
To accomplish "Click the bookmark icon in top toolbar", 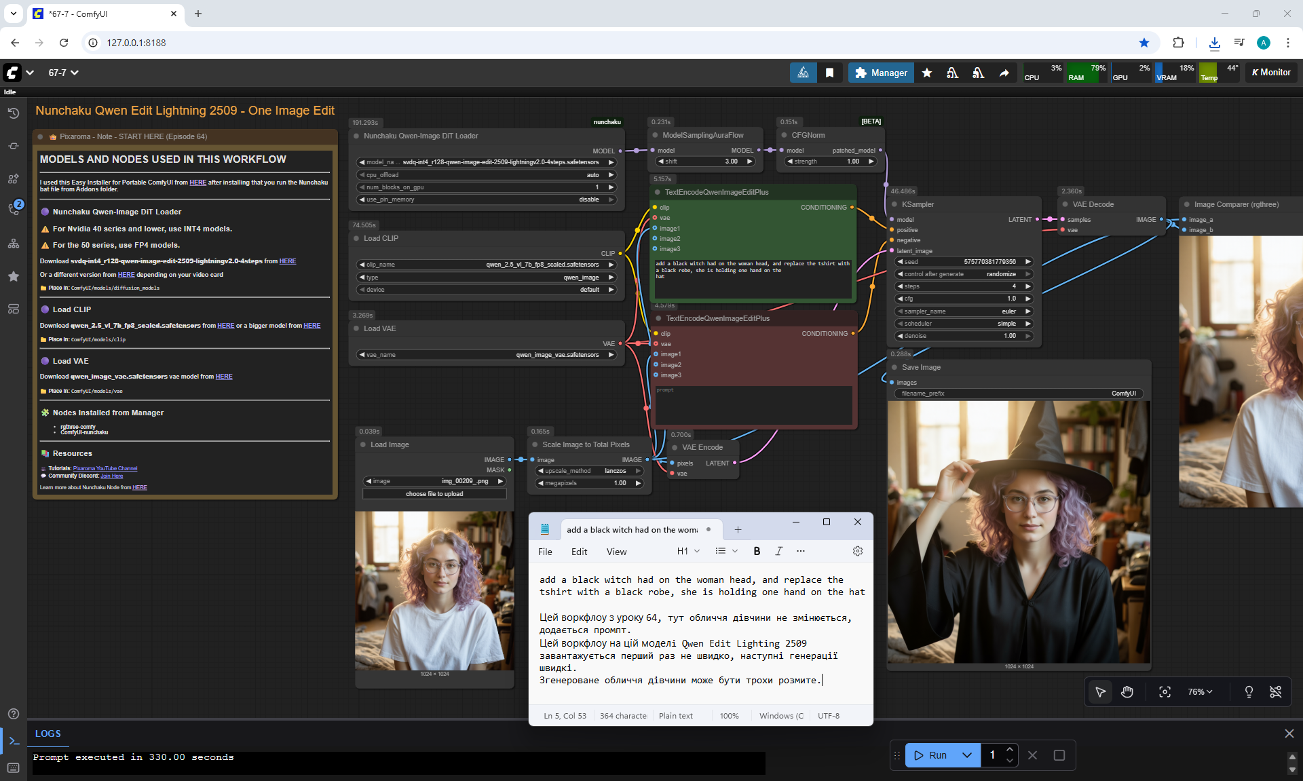I will [x=829, y=73].
